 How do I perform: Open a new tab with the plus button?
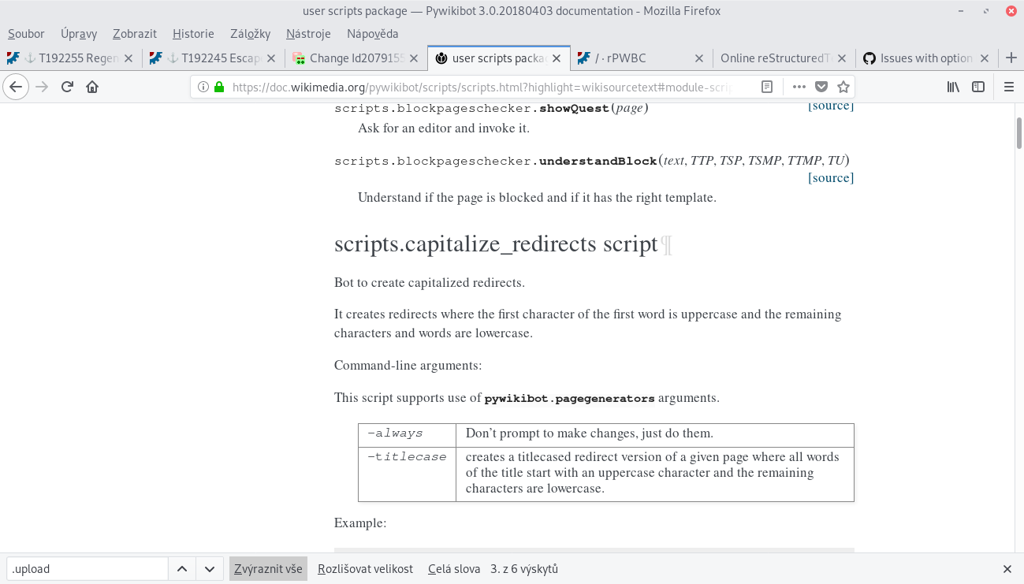(1011, 58)
